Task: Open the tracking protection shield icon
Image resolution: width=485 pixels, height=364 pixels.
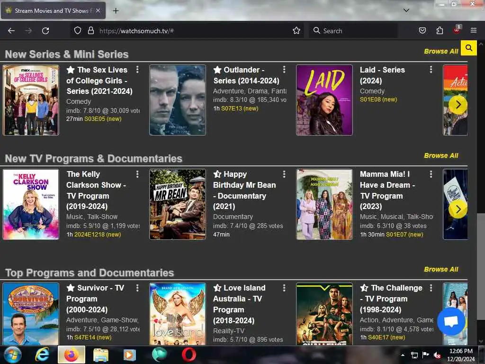Action: pos(78,31)
